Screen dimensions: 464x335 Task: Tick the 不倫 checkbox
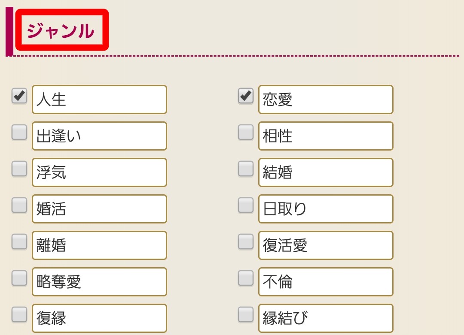click(246, 278)
